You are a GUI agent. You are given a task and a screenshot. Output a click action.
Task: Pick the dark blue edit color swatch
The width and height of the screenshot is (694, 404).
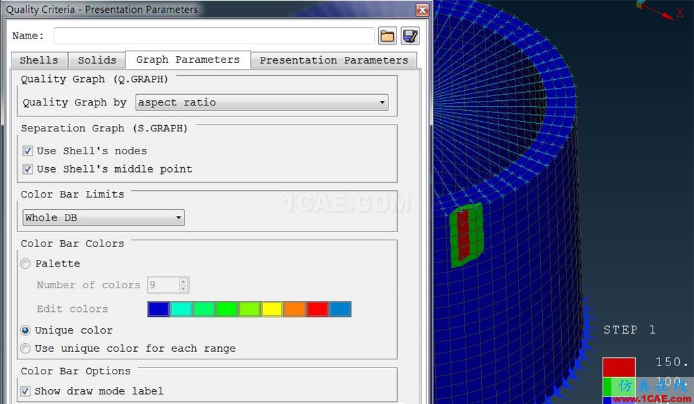point(159,309)
